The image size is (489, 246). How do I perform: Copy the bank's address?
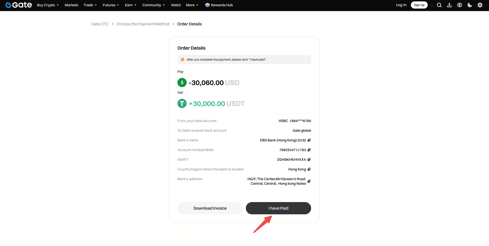pyautogui.click(x=309, y=181)
